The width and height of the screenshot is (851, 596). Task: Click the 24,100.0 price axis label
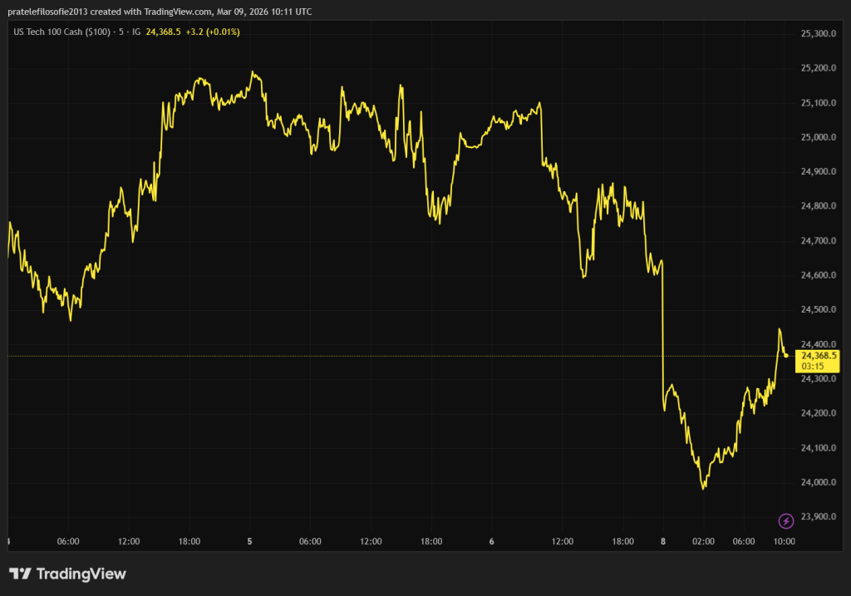pyautogui.click(x=817, y=448)
